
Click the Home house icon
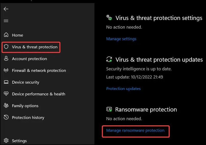point(6,35)
